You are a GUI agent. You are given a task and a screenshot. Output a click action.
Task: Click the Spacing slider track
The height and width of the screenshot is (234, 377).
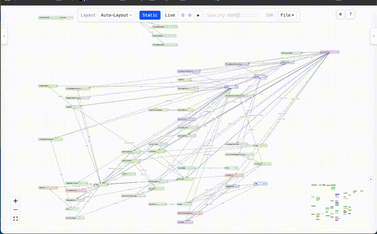tap(243, 15)
